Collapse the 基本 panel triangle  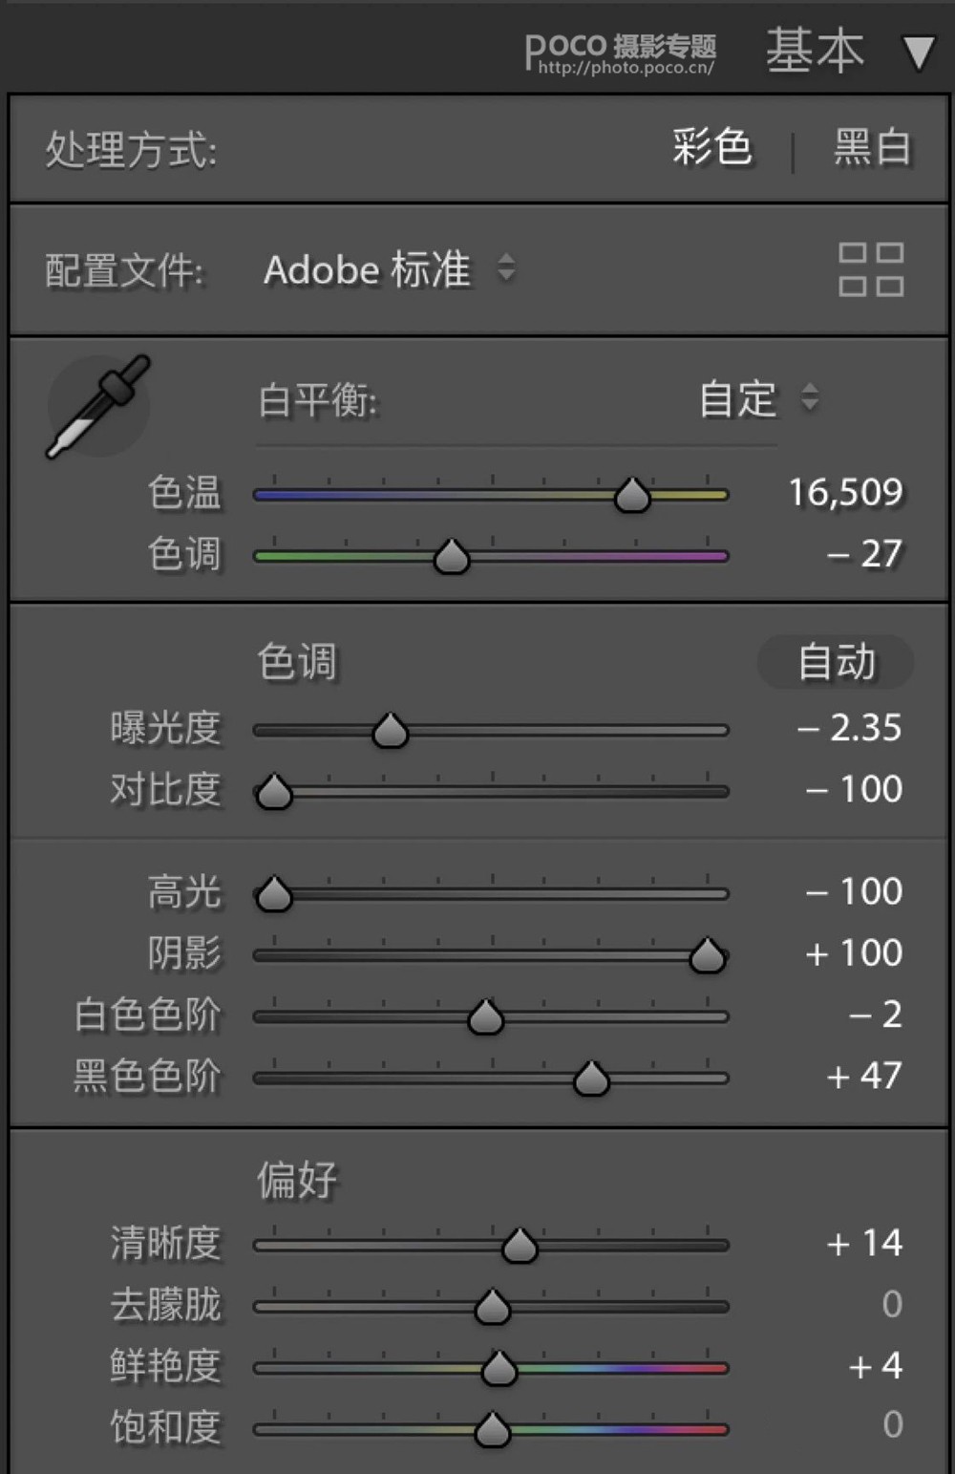click(918, 53)
